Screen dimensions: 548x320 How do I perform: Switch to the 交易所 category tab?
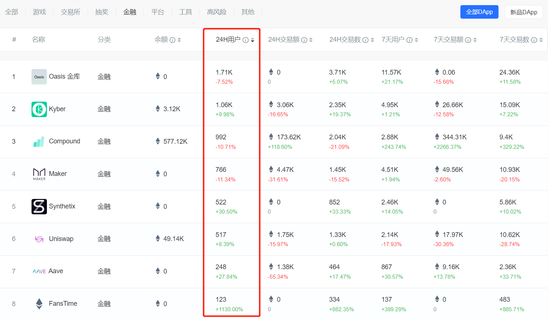(71, 12)
